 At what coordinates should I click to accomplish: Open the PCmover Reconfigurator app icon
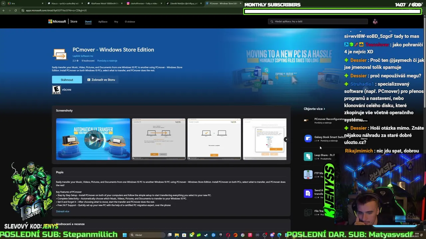pyautogui.click(x=307, y=120)
